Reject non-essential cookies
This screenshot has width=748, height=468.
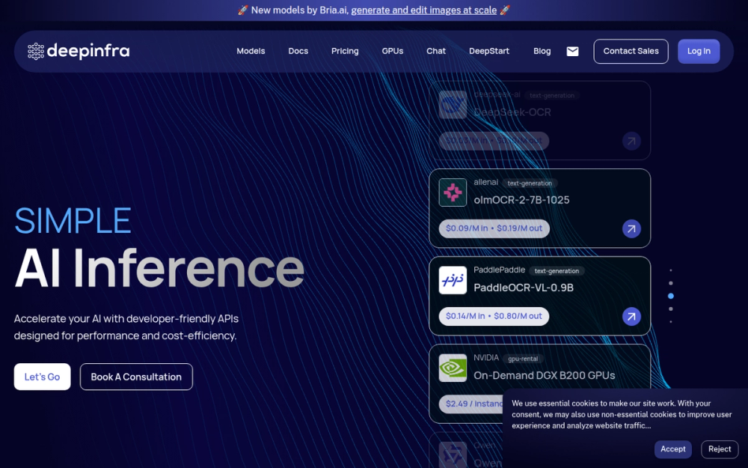[720, 449]
